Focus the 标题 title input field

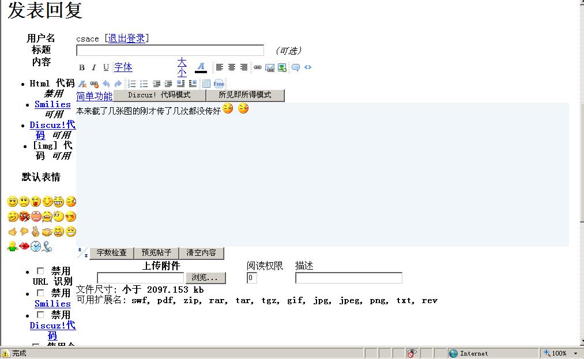click(170, 50)
